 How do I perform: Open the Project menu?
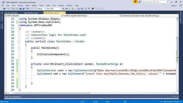(20, 5)
